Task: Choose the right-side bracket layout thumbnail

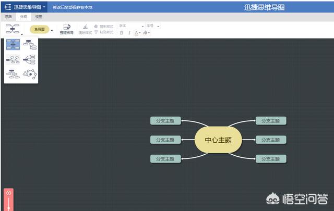Action: point(29,59)
